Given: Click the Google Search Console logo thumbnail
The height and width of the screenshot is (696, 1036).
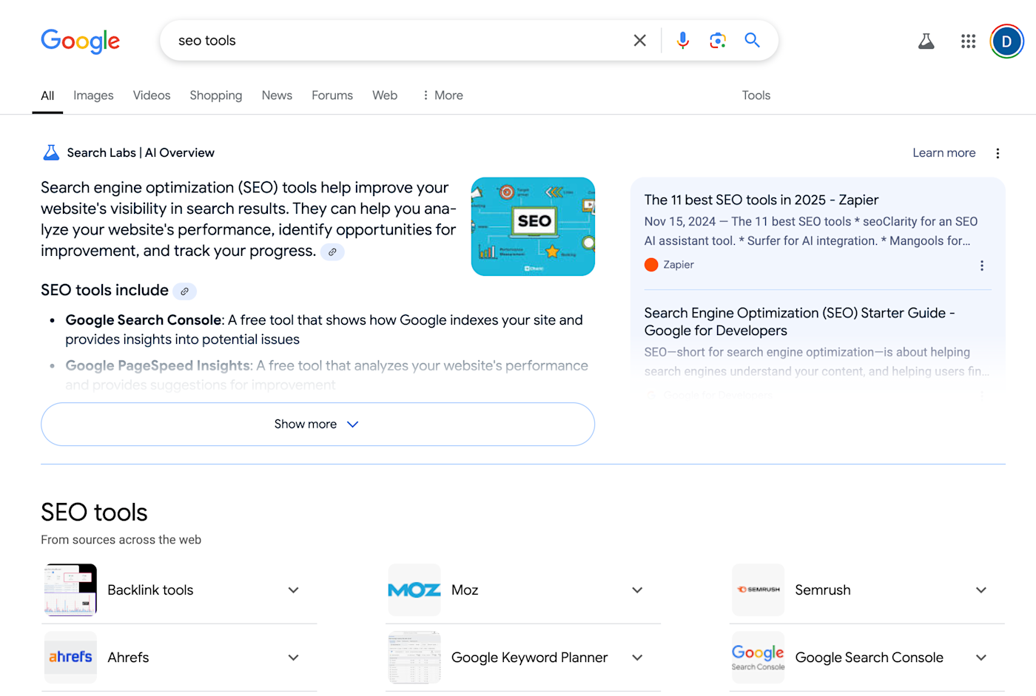Looking at the screenshot, I should pos(758,658).
